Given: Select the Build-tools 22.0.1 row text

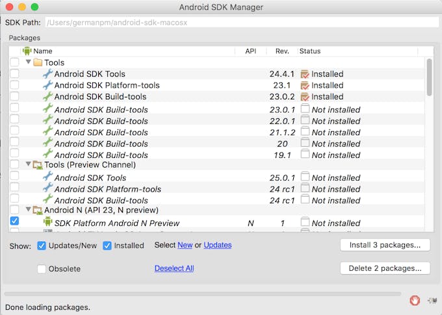Looking at the screenshot, I should click(101, 121).
